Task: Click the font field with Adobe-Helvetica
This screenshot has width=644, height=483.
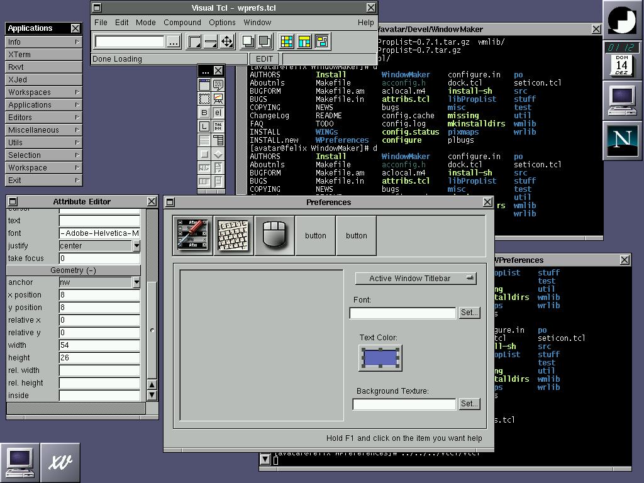Action: tap(100, 233)
